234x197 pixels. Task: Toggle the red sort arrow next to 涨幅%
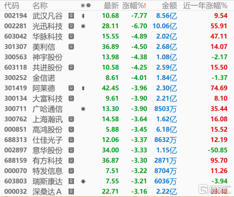coord(145,6)
